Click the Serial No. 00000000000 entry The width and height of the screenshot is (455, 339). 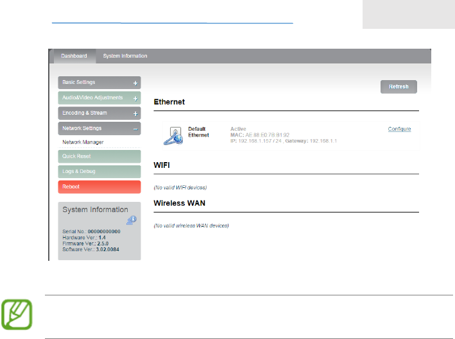tap(91, 231)
